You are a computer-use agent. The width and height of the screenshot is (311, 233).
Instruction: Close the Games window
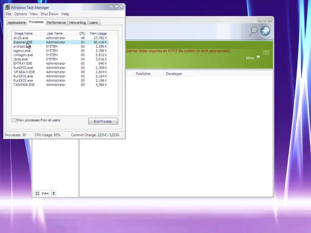270,20
